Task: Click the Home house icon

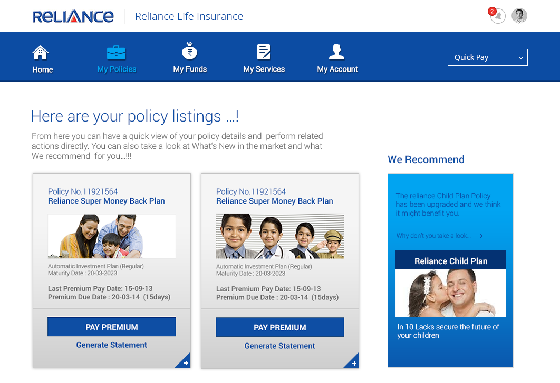Action: (x=41, y=53)
